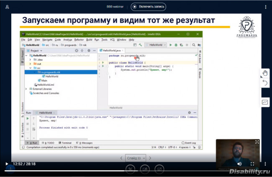Click progwards breadcrumb in navigation bar
Screen dimensions: 272x177
click(x=69, y=45)
